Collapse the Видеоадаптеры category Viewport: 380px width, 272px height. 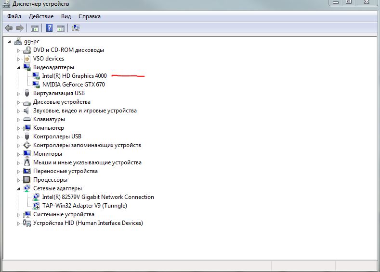pos(19,68)
